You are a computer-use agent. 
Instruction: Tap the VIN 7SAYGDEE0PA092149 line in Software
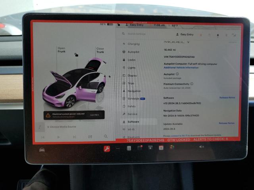pyautogui.click(x=179, y=57)
